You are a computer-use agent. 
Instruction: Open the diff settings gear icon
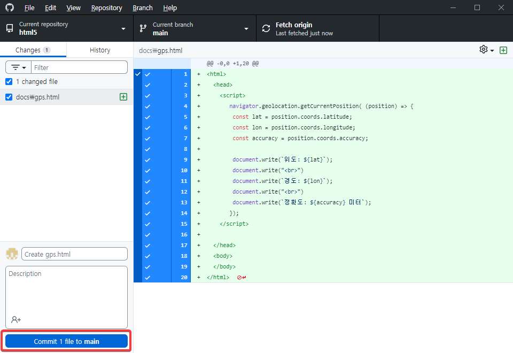483,49
